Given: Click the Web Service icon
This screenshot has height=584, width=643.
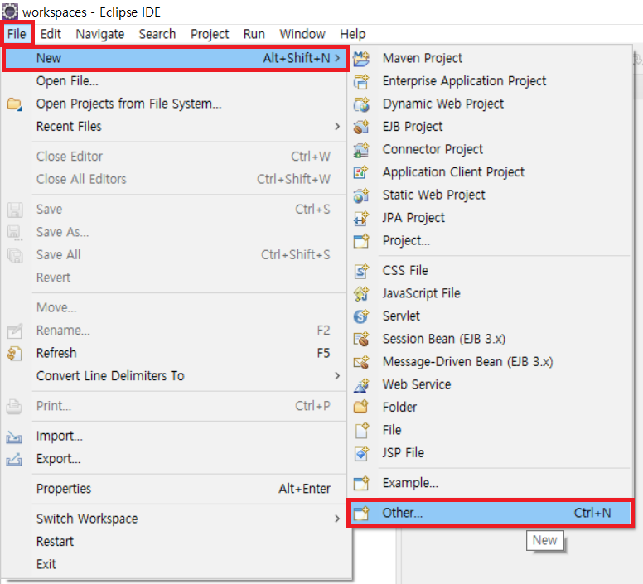Looking at the screenshot, I should [361, 385].
